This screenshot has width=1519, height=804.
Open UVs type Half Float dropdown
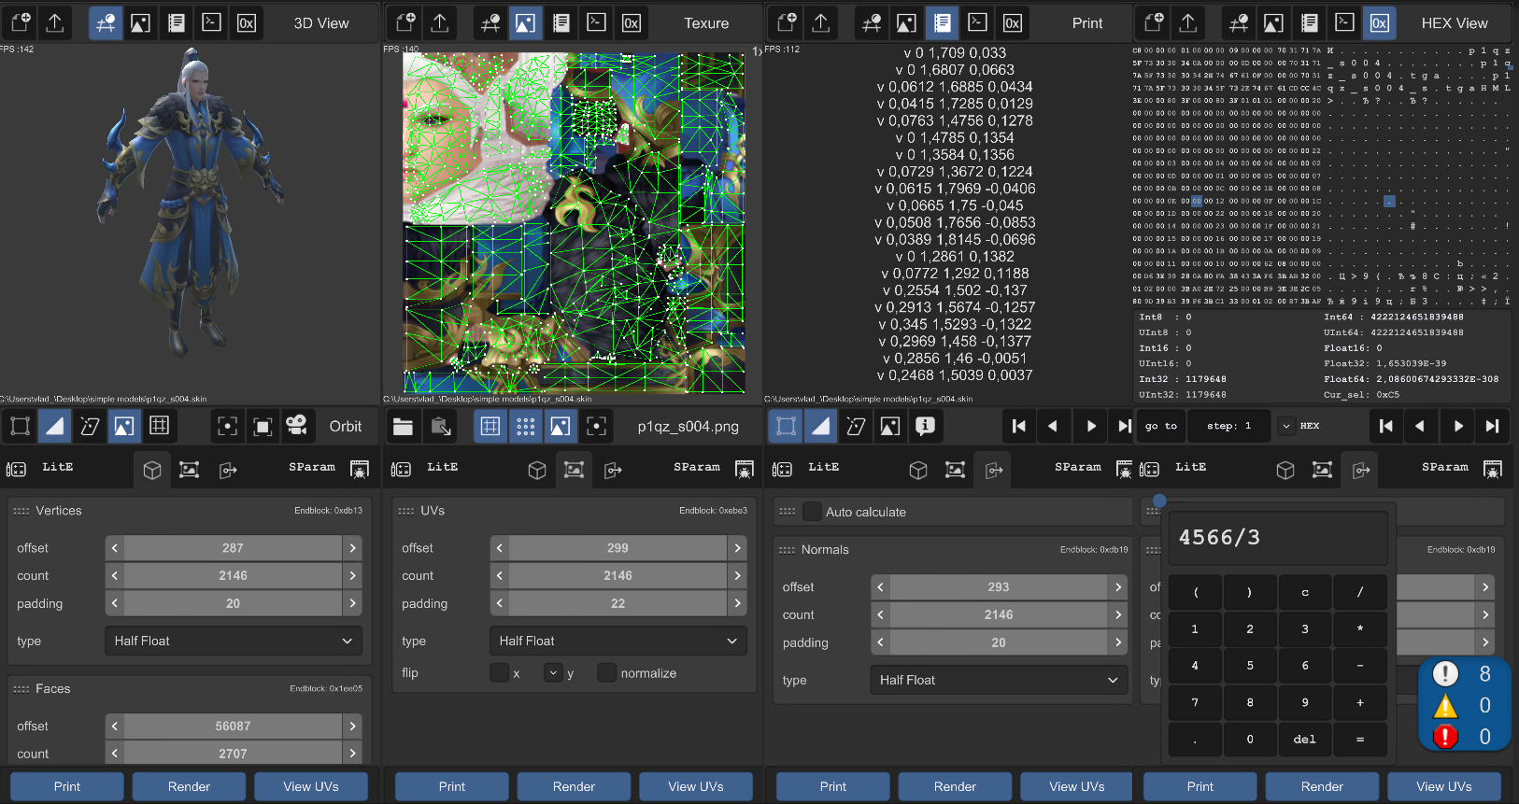pyautogui.click(x=618, y=642)
